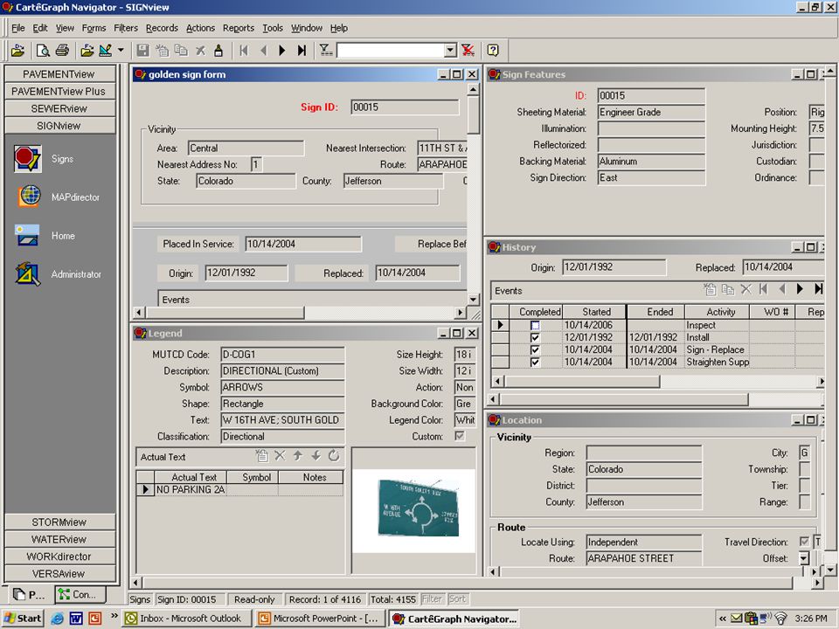839x629 pixels.
Task: Open the Filters menu
Action: pos(126,28)
